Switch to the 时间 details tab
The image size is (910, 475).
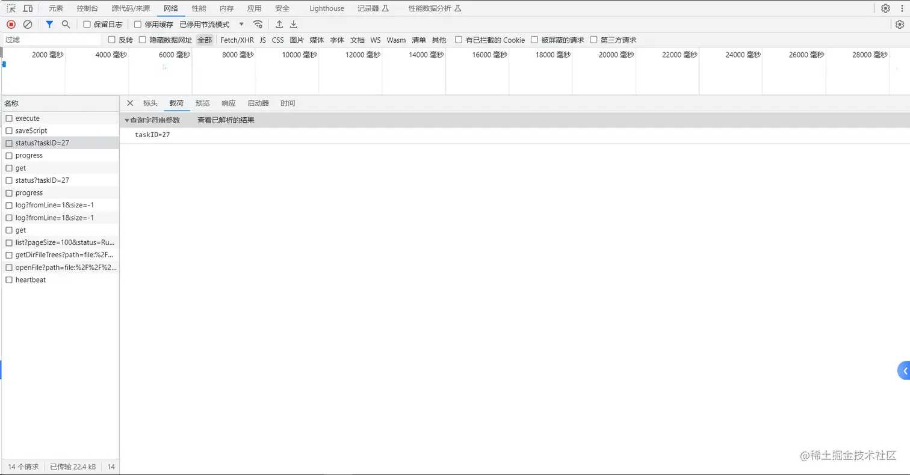(x=288, y=103)
